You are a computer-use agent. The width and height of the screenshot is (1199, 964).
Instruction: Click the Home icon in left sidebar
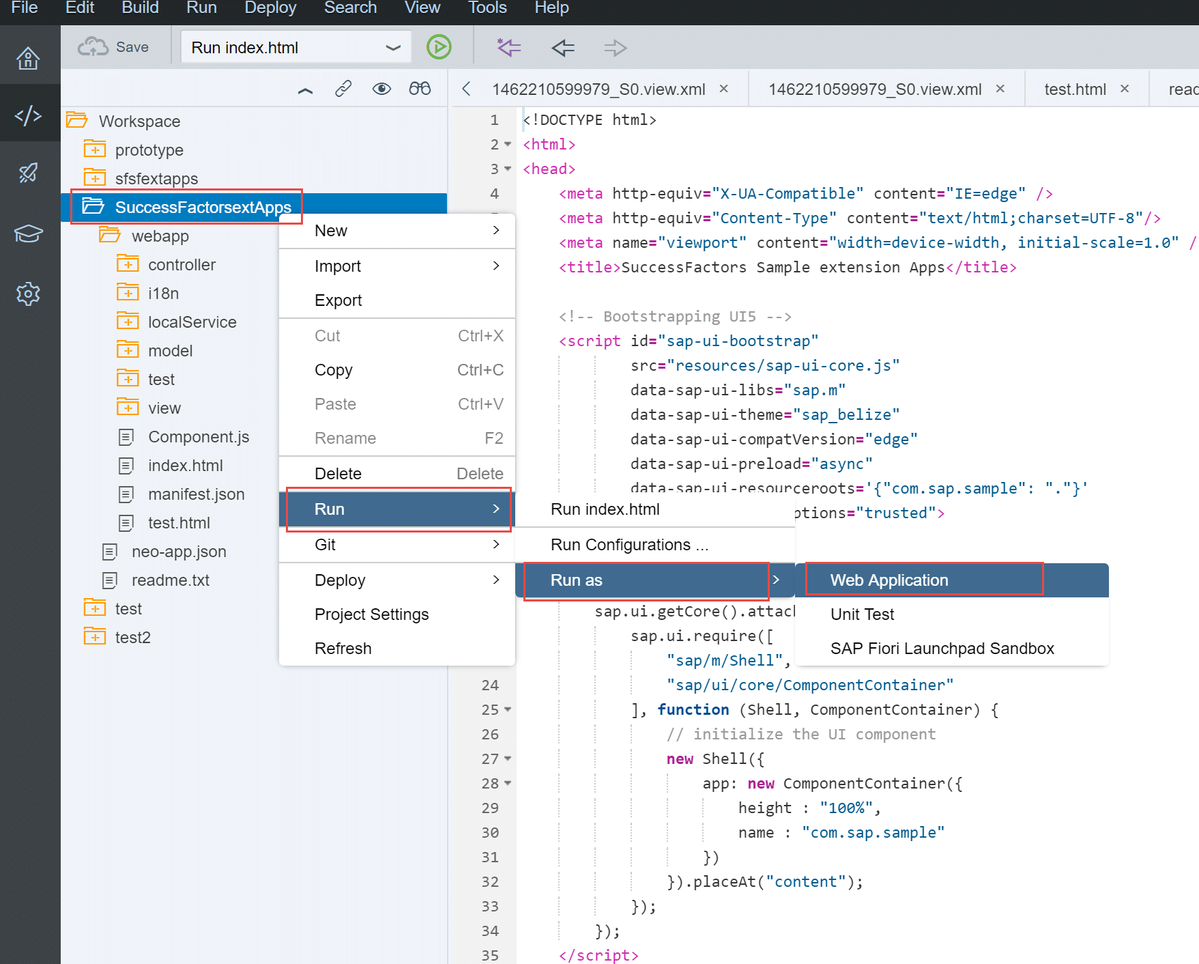pos(28,59)
